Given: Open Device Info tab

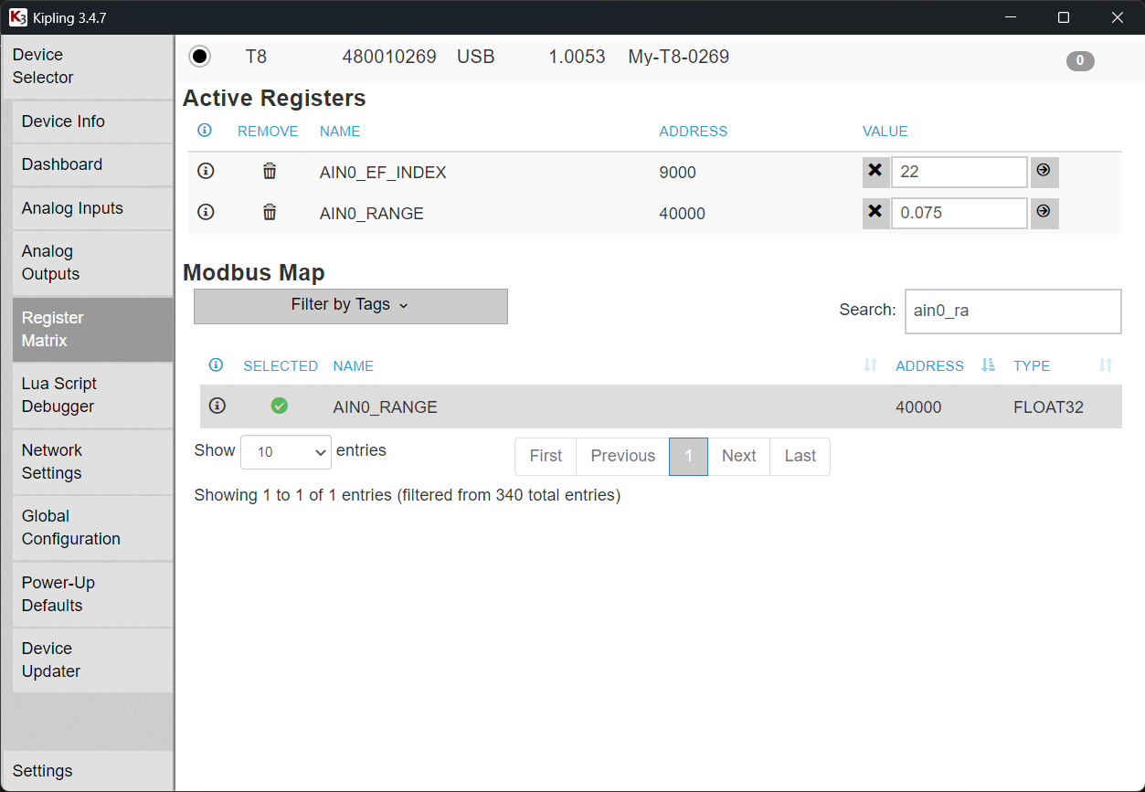Looking at the screenshot, I should tap(92, 121).
